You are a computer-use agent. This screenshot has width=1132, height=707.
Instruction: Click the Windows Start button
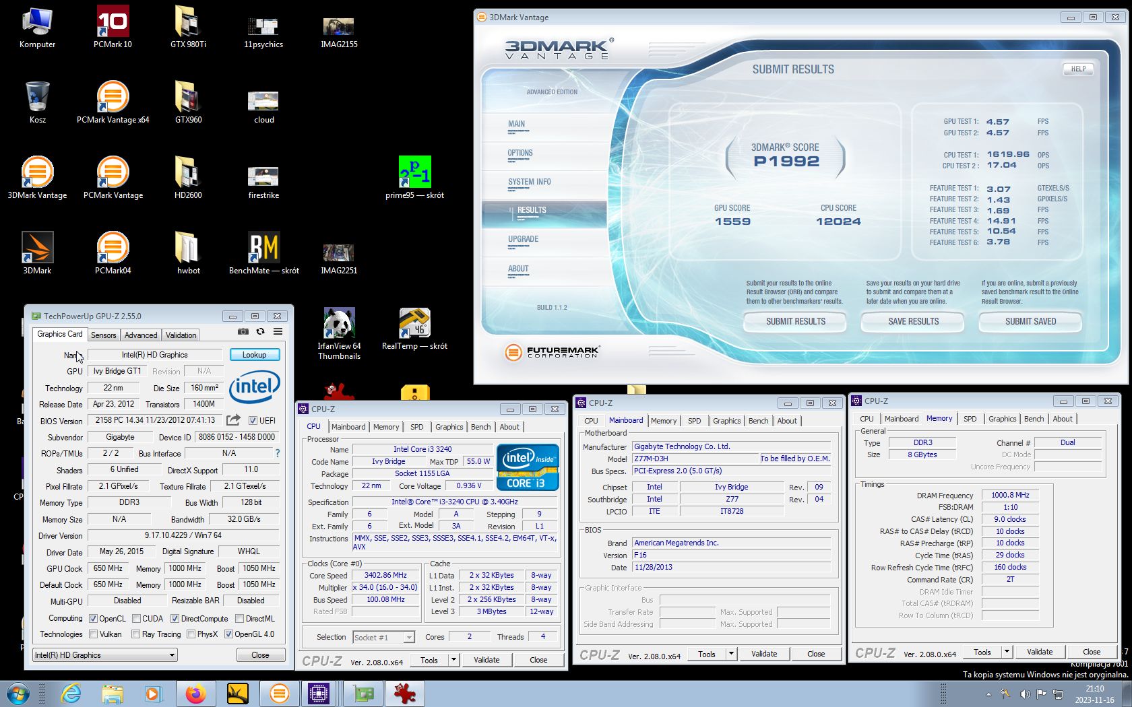click(18, 694)
